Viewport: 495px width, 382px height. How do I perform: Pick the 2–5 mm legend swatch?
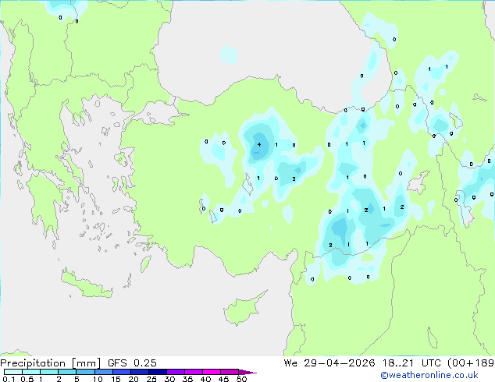click(67, 372)
